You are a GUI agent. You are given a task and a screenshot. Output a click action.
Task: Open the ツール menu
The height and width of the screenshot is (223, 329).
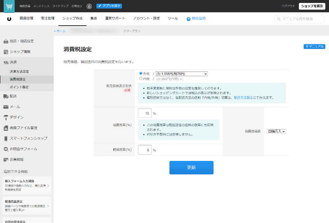coord(173,18)
